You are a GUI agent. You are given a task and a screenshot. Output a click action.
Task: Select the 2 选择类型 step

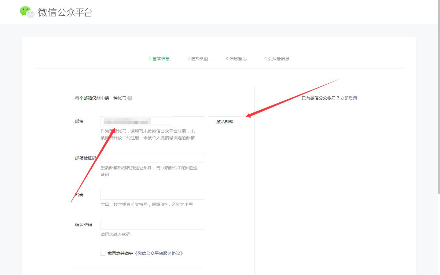pyautogui.click(x=197, y=59)
